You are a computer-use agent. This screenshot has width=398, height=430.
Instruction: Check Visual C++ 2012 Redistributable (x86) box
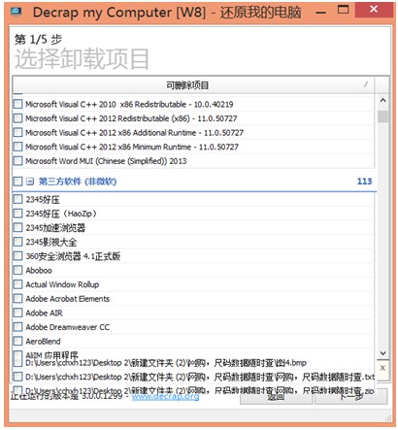point(17,118)
